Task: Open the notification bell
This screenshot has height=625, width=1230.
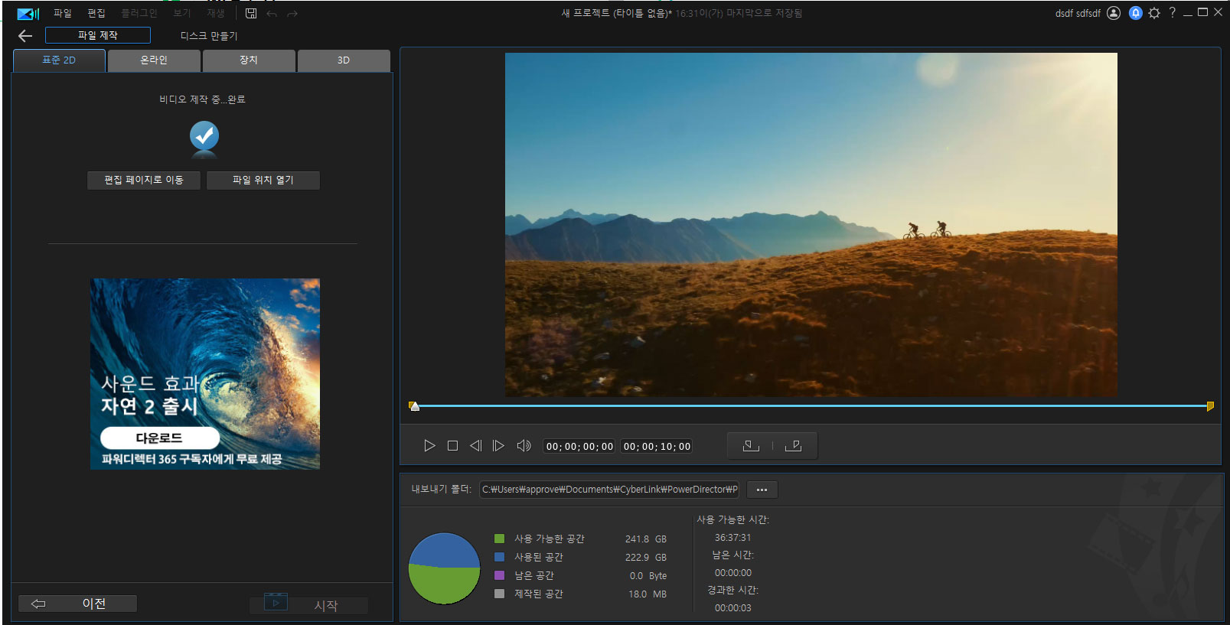Action: (x=1135, y=13)
